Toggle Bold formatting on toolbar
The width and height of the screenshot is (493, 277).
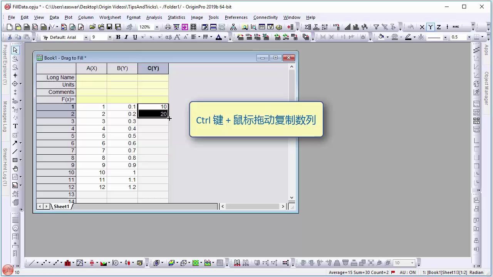pyautogui.click(x=118, y=37)
